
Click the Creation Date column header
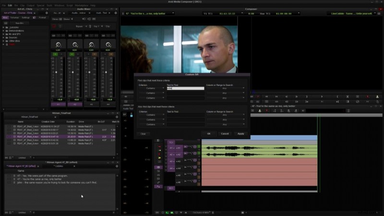[x=48, y=122]
